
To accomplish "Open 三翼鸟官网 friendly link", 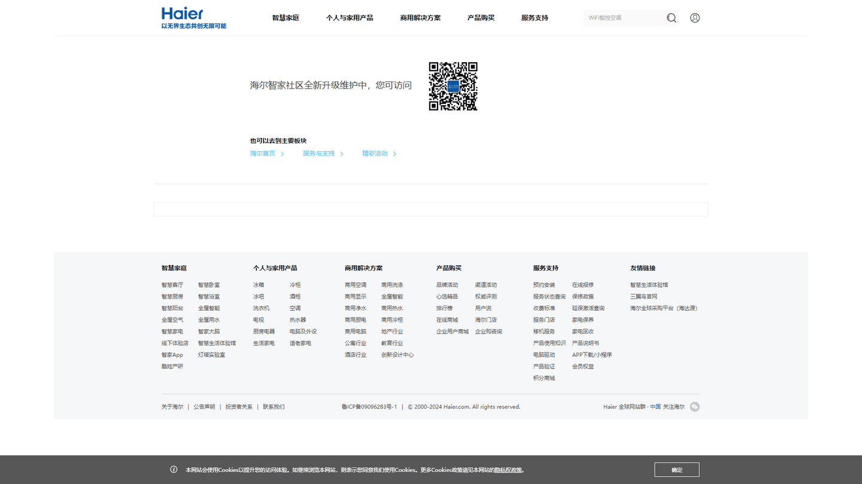I will coord(644,296).
